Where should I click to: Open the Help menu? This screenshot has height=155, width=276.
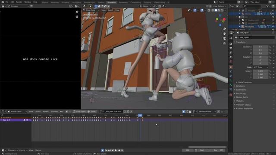tap(35, 2)
